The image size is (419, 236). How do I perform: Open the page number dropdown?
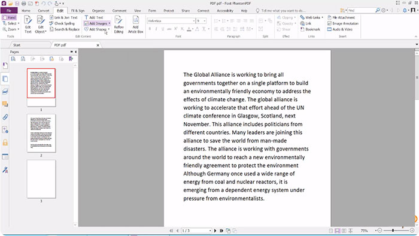[210, 231]
